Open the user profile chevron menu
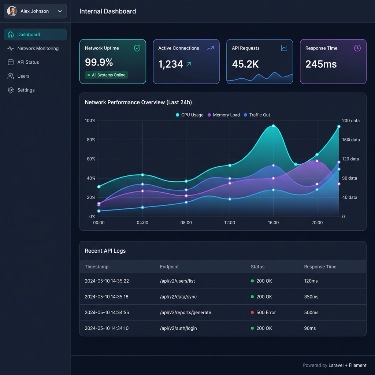375x375 pixels. (x=60, y=11)
